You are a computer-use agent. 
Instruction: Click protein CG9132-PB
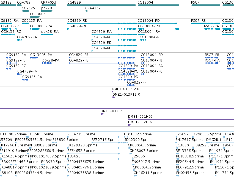click(x=11, y=63)
